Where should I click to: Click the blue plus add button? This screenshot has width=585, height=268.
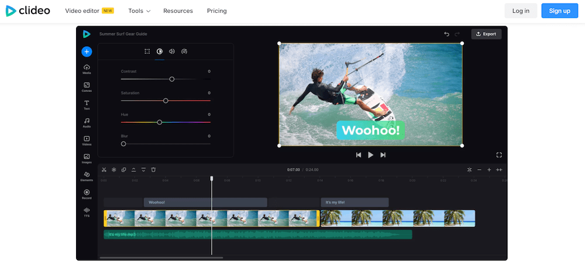coord(87,51)
